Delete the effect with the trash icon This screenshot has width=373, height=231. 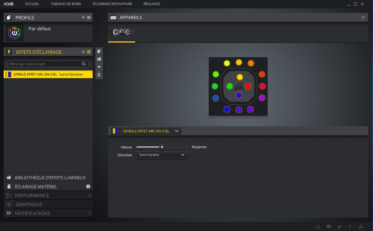99,74
